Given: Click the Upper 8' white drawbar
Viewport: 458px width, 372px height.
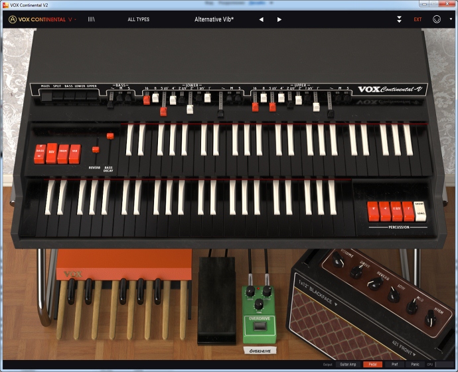Looking at the screenshot, I should pyautogui.click(x=264, y=97).
